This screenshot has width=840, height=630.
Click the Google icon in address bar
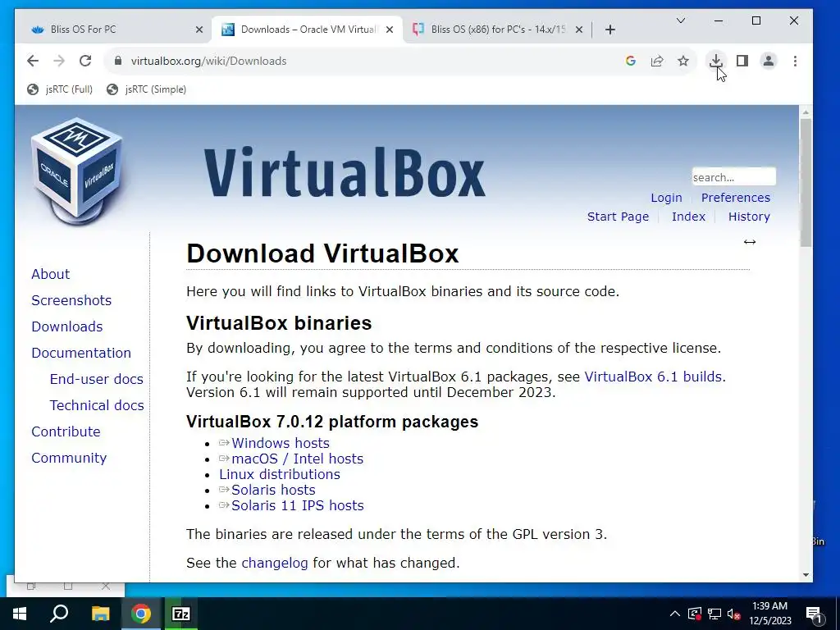[x=631, y=61]
